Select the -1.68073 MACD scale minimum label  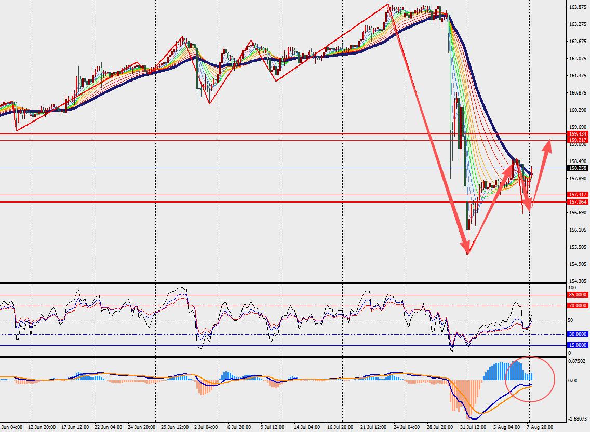576,419
